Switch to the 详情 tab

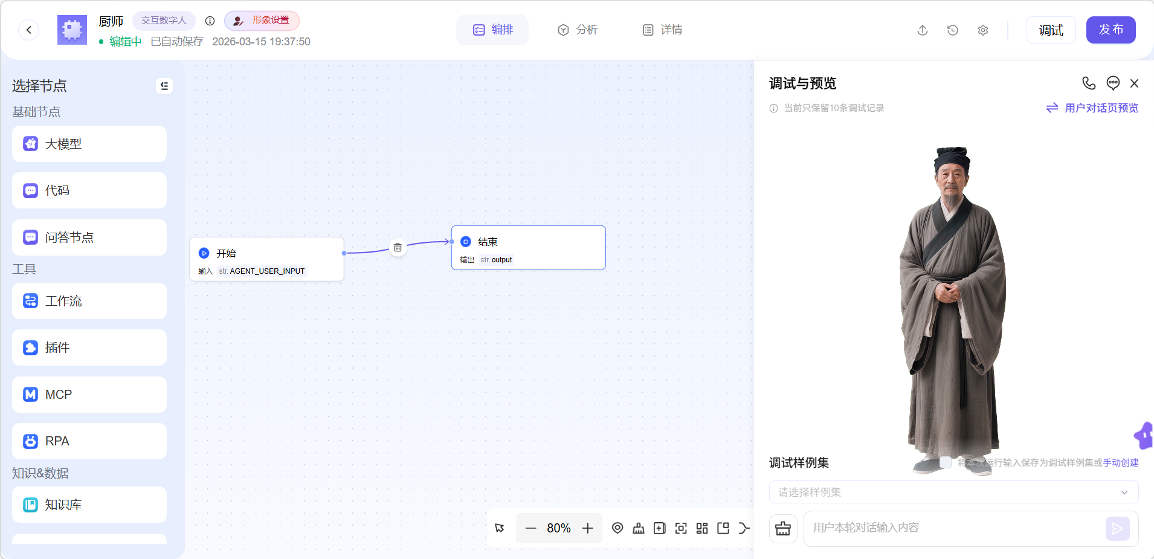(x=663, y=30)
